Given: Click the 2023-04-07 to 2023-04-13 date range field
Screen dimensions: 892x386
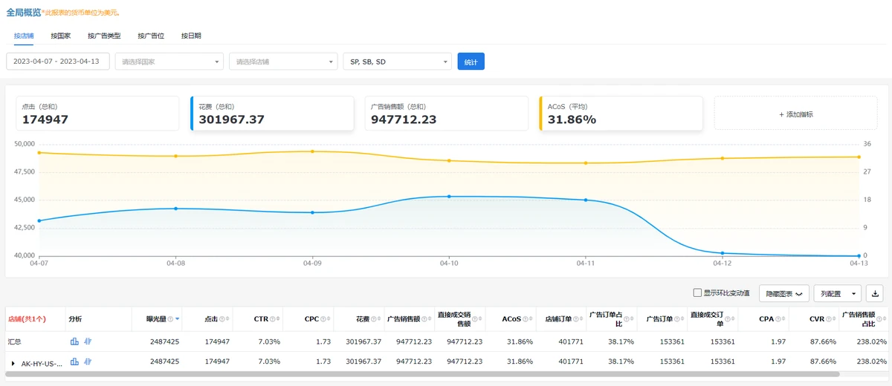Looking at the screenshot, I should point(58,62).
